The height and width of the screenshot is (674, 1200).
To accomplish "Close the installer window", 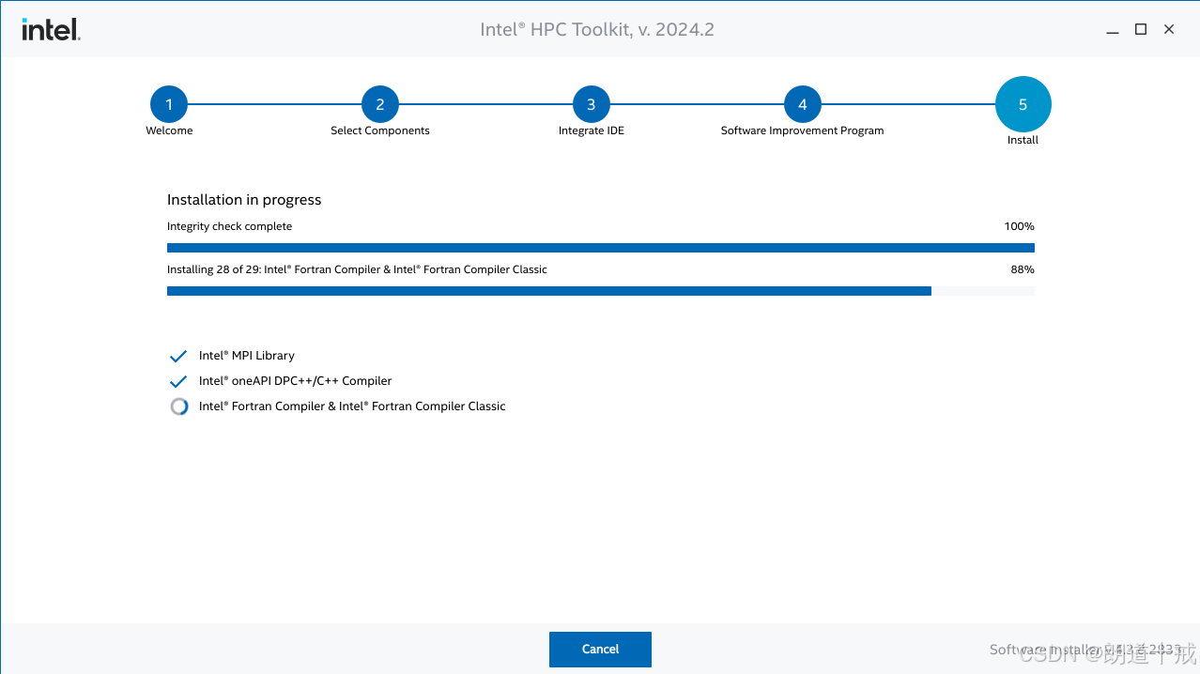I will pyautogui.click(x=1169, y=29).
